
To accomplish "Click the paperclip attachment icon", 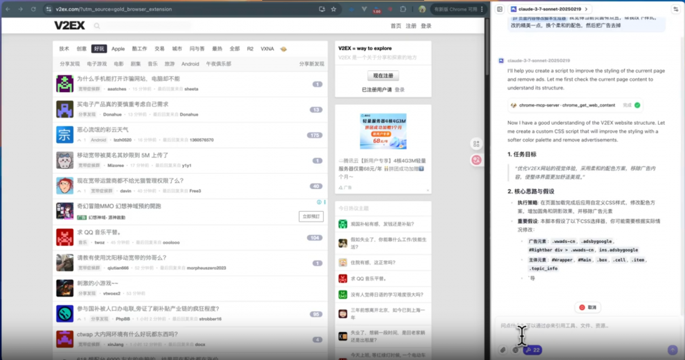I will pos(503,350).
